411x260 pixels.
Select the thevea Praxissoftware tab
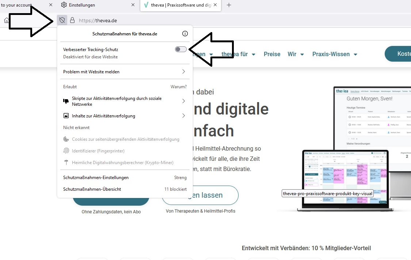(x=181, y=5)
